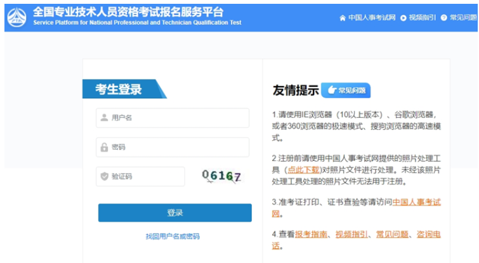
Task: Click the play icon beside 视频指引 in header
Action: 404,18
